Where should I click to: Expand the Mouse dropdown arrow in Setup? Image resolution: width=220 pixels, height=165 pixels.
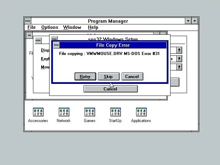[x=179, y=67]
